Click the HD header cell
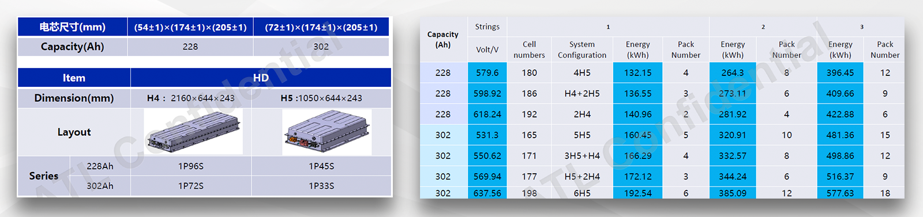 click(261, 78)
